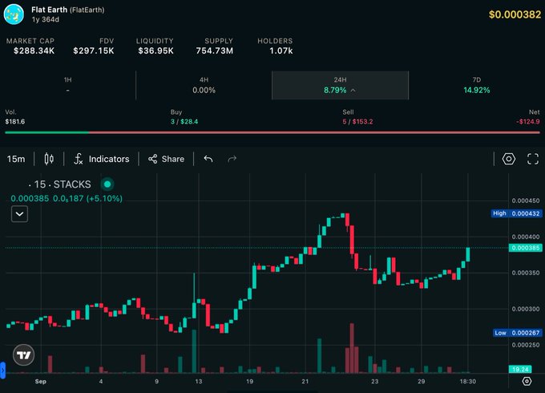Select the 4H timeframe tab
The image size is (545, 393).
point(204,85)
